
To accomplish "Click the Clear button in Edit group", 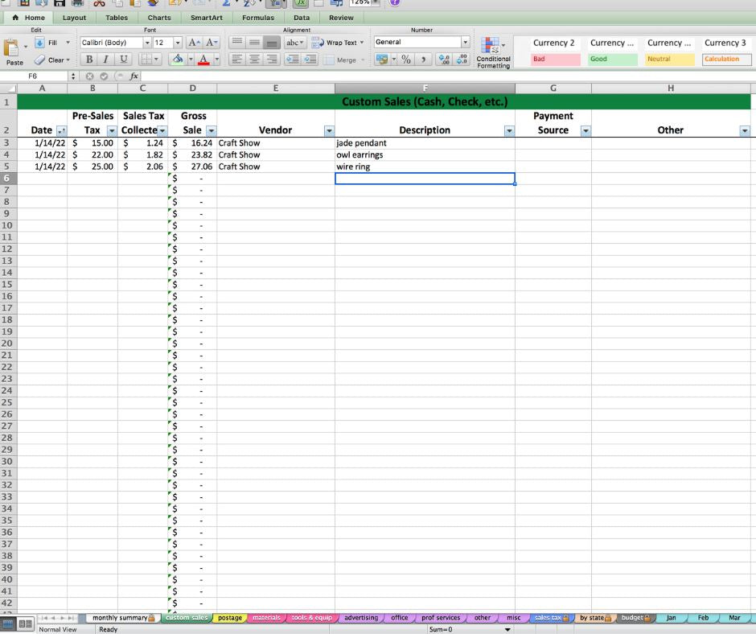I will click(51, 60).
